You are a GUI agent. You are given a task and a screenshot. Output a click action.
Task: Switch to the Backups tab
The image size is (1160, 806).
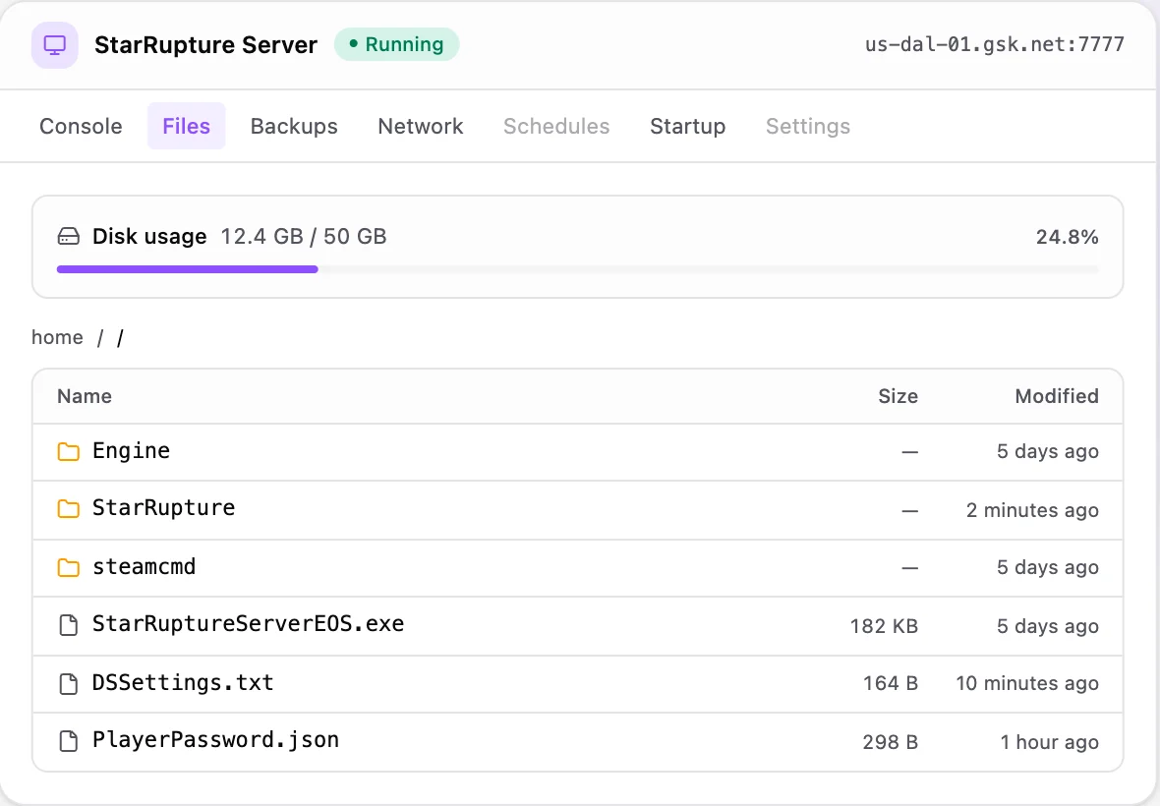[294, 126]
